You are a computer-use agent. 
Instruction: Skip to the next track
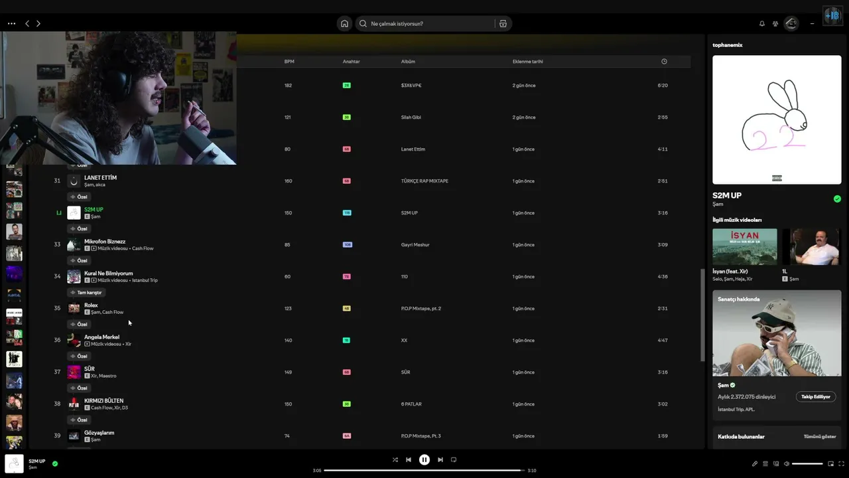tap(440, 459)
